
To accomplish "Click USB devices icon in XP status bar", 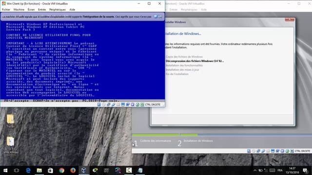I will point(114,105).
